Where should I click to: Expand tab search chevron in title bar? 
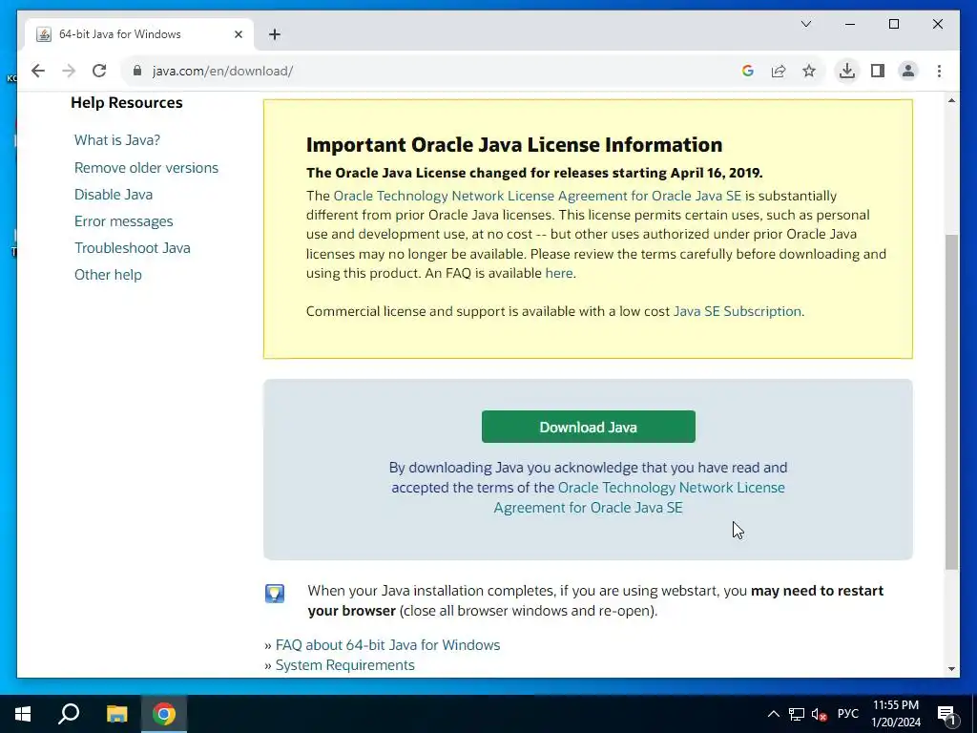(805, 24)
